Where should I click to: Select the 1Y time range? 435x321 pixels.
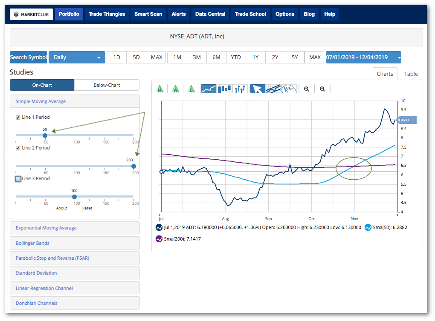point(255,57)
